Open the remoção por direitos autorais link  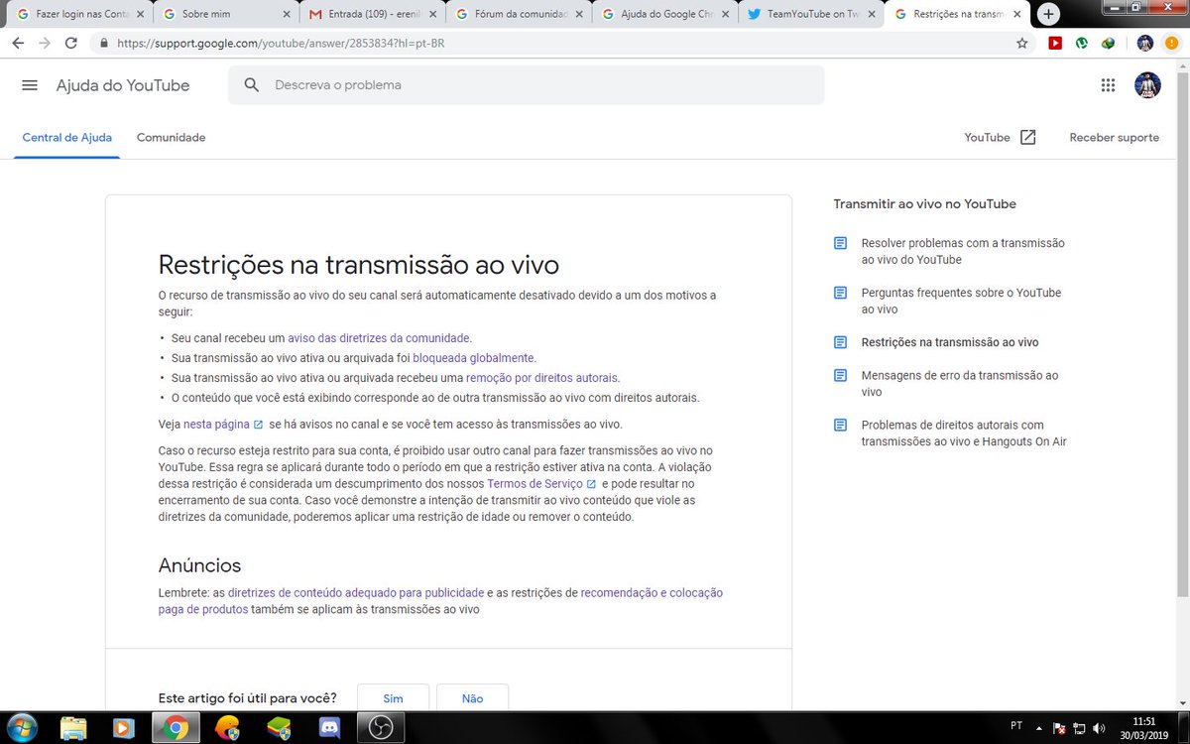pos(542,378)
